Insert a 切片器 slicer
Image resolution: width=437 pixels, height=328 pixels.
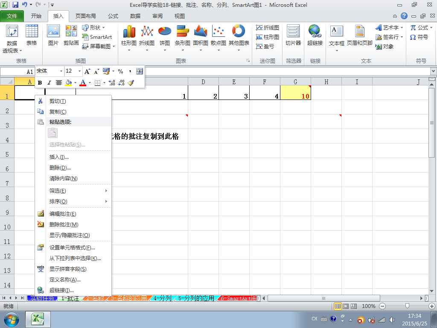click(x=293, y=35)
